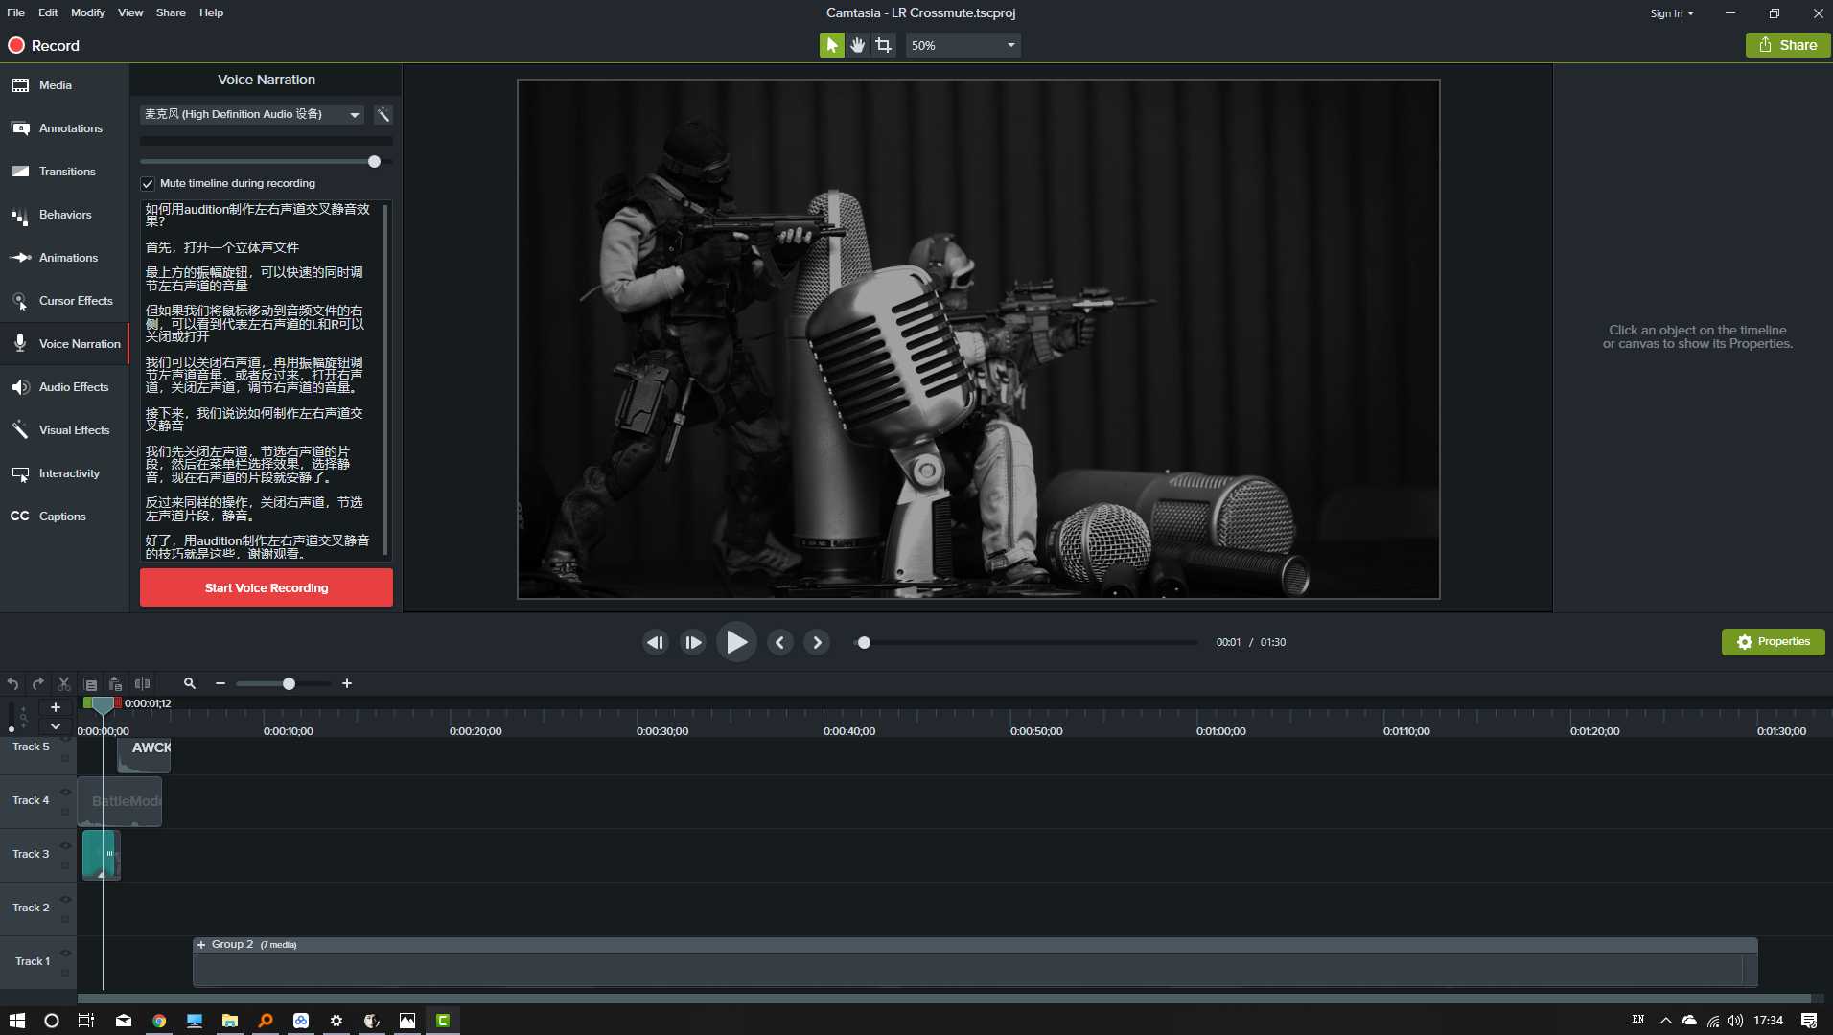Toggle Track 3 visibility eye
The image size is (1833, 1035).
pos(65,845)
